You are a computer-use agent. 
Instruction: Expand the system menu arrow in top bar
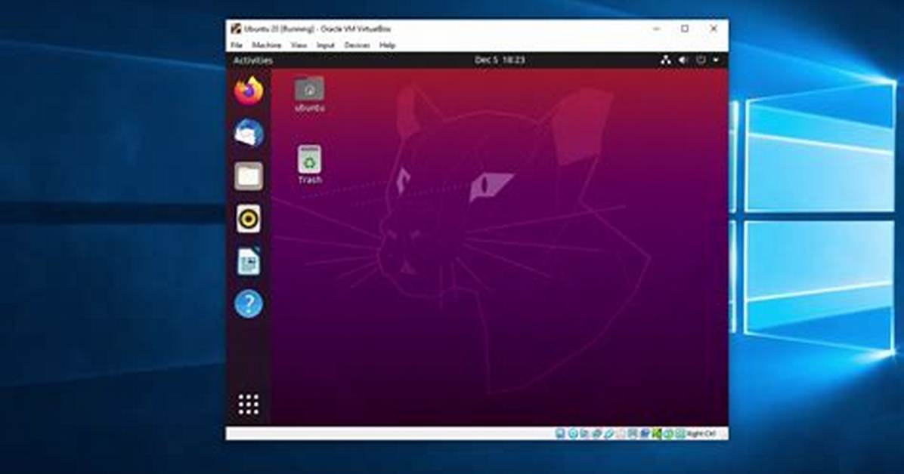coord(716,60)
